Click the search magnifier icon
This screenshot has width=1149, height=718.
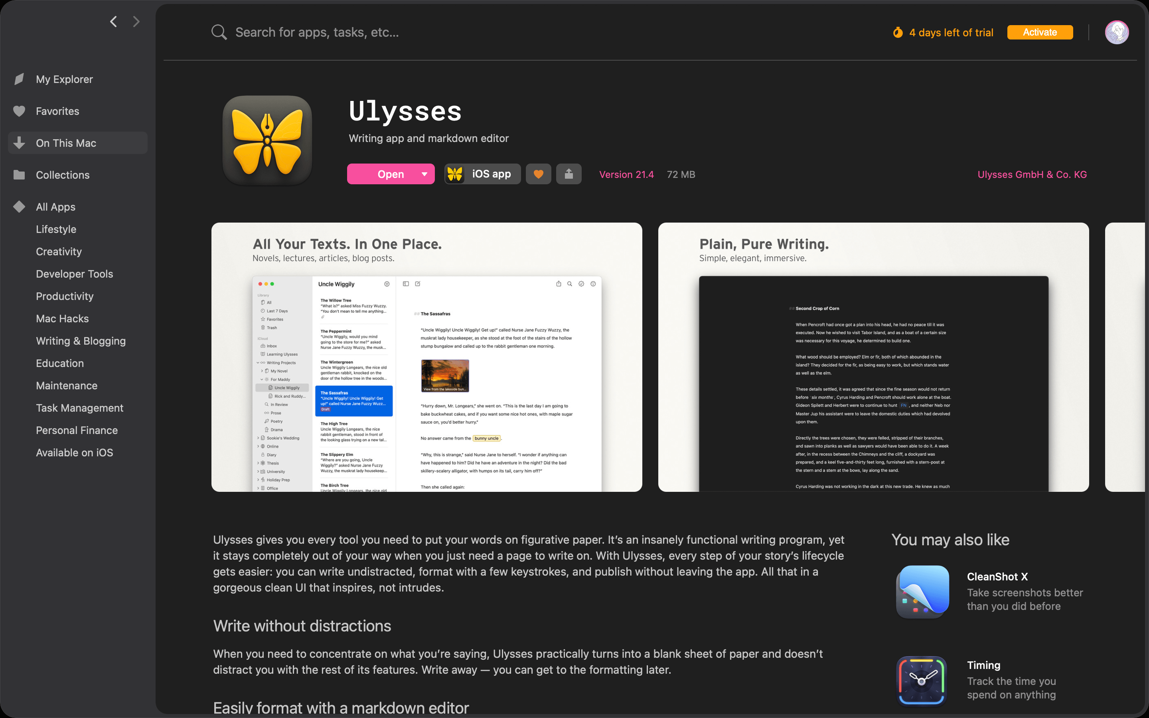(219, 32)
